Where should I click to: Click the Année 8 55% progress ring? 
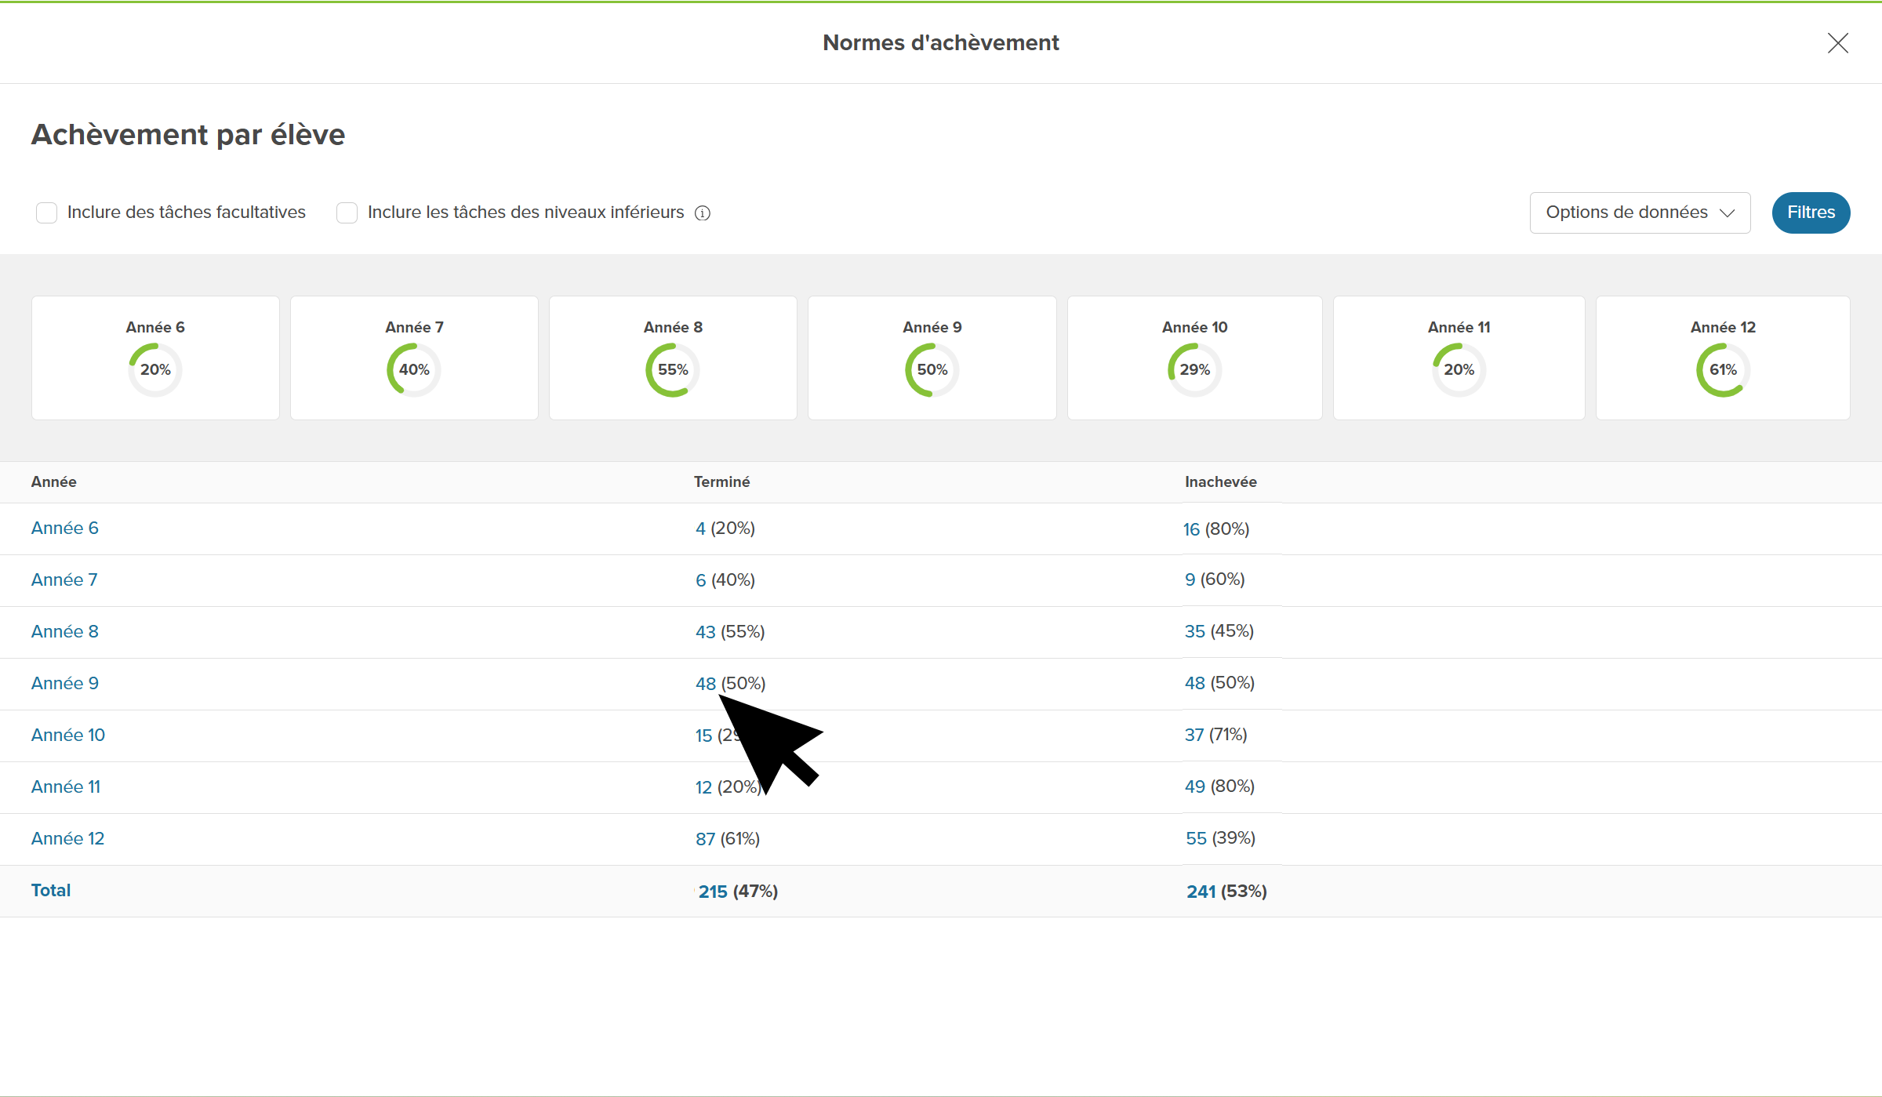coord(673,370)
